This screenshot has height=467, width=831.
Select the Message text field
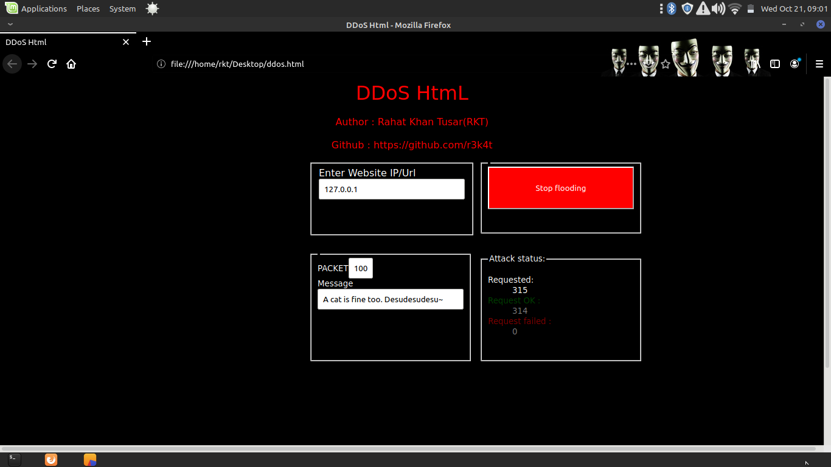click(x=390, y=299)
